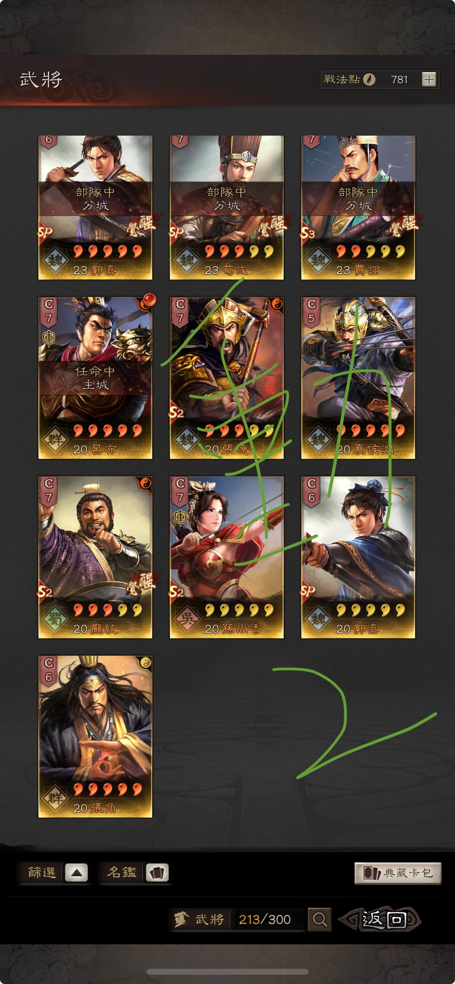Click the plus icon beside 戰法點 781

click(x=429, y=79)
